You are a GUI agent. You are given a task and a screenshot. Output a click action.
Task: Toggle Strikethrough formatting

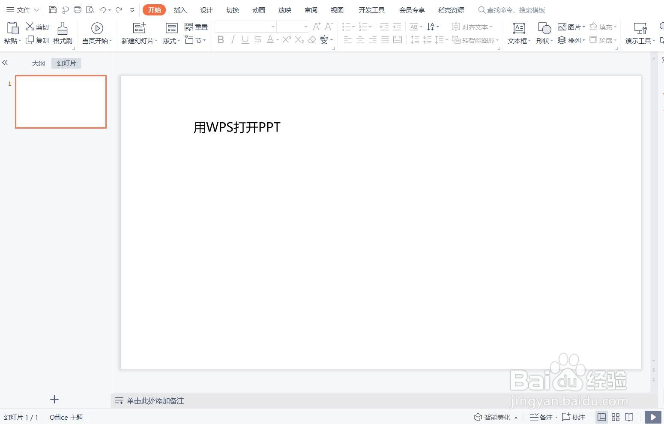pyautogui.click(x=257, y=40)
